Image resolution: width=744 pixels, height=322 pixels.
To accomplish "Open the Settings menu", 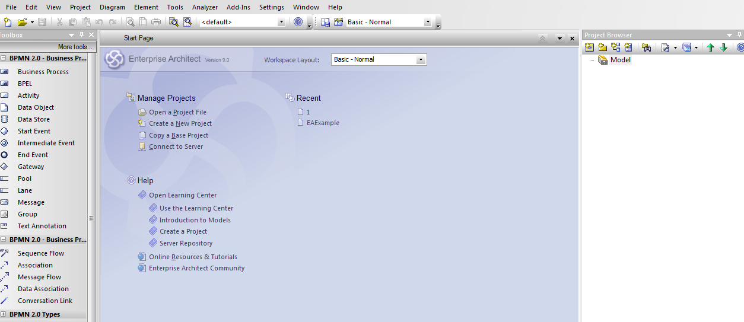I will (272, 7).
